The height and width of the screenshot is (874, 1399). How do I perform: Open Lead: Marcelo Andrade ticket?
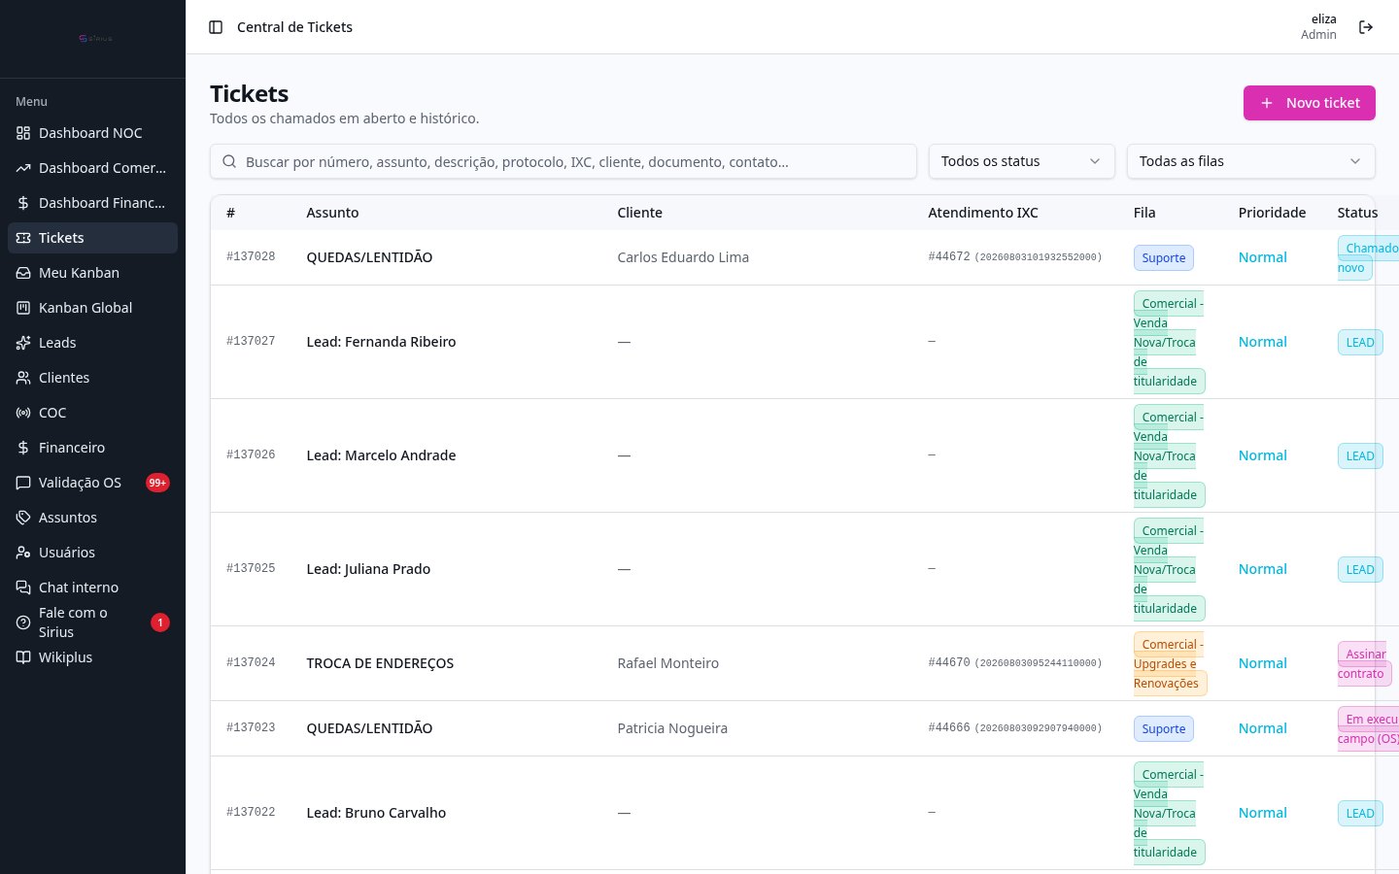pyautogui.click(x=381, y=455)
